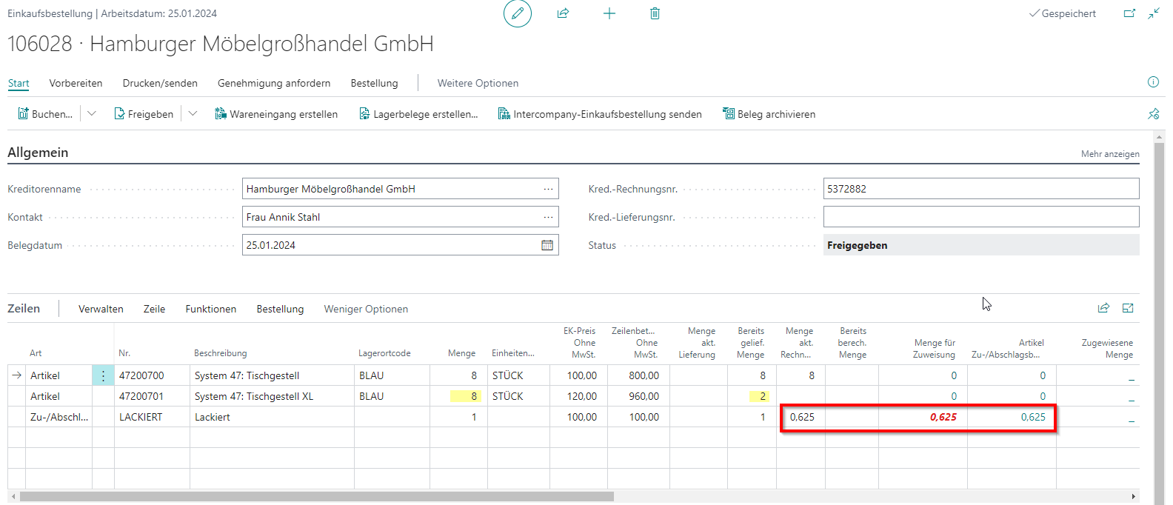Expand dropdown arrow next to Buchen
1173x505 pixels.
(92, 113)
